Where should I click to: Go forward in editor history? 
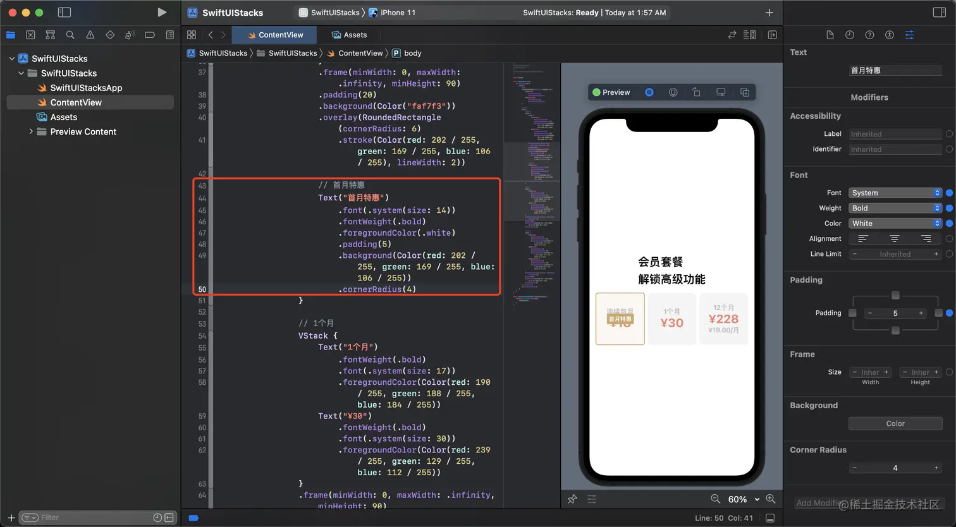(x=223, y=35)
